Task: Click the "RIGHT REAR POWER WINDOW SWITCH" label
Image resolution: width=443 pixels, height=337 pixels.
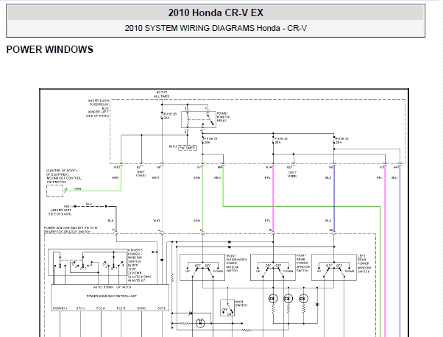Action: pos(303,263)
